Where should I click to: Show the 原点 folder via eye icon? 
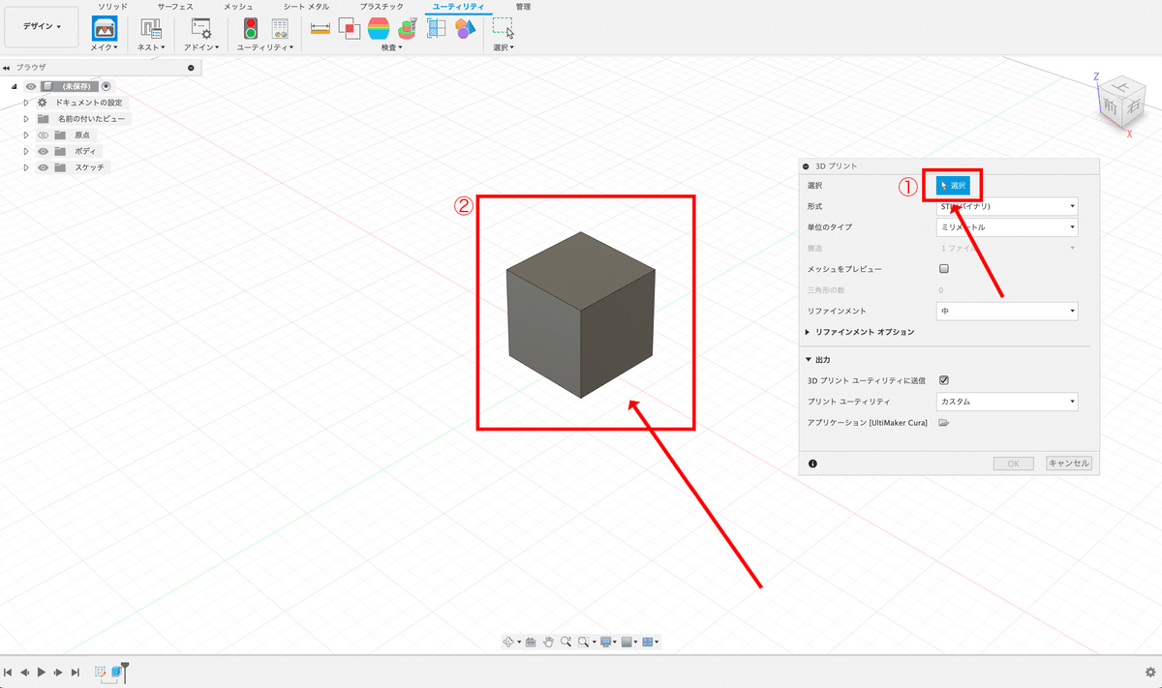[43, 135]
